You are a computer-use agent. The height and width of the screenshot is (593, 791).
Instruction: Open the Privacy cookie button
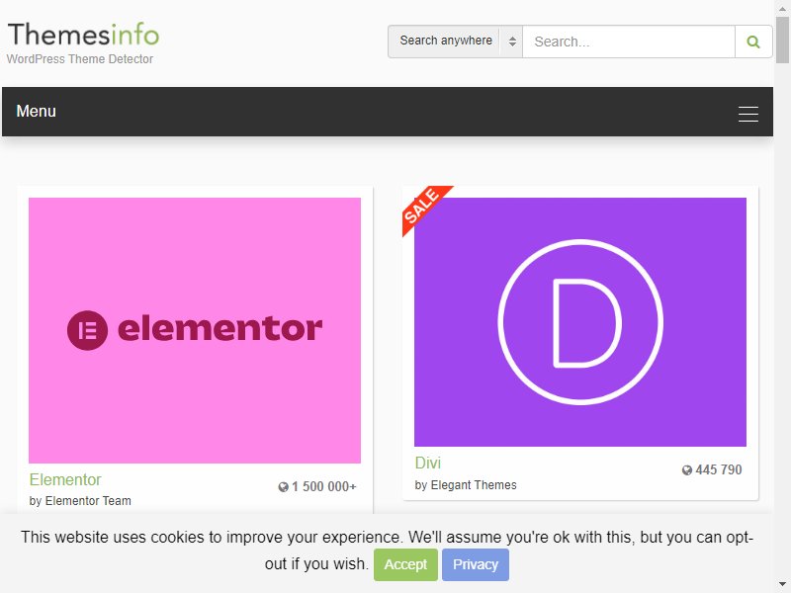[476, 564]
